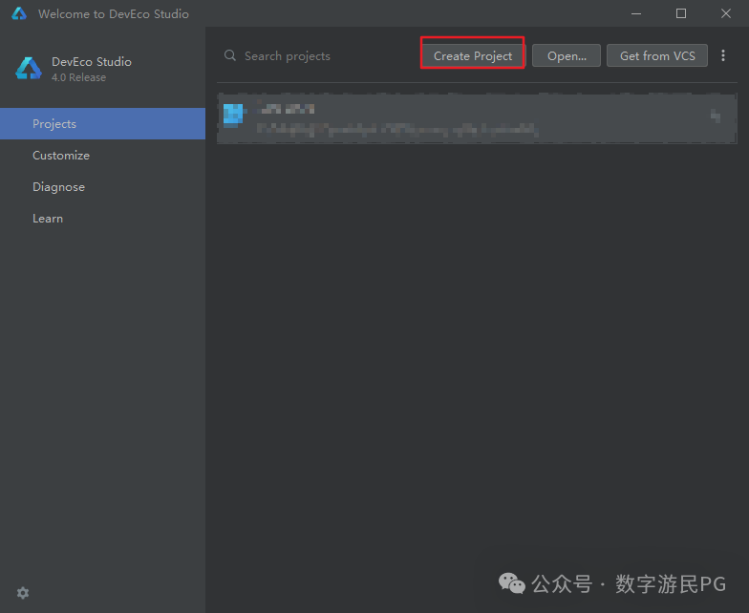
Task: Click the recent project's blue icon
Action: click(x=233, y=116)
